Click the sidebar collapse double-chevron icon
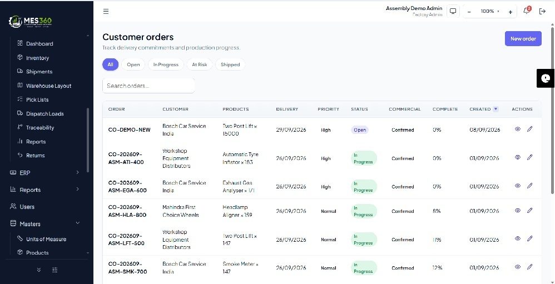 pyautogui.click(x=39, y=270)
